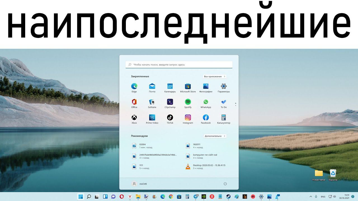
Task: Launch the Office pinned app
Action: point(134,103)
